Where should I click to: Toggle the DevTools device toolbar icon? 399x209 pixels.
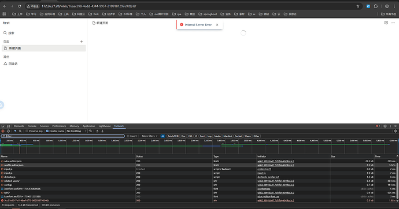tap(9, 126)
